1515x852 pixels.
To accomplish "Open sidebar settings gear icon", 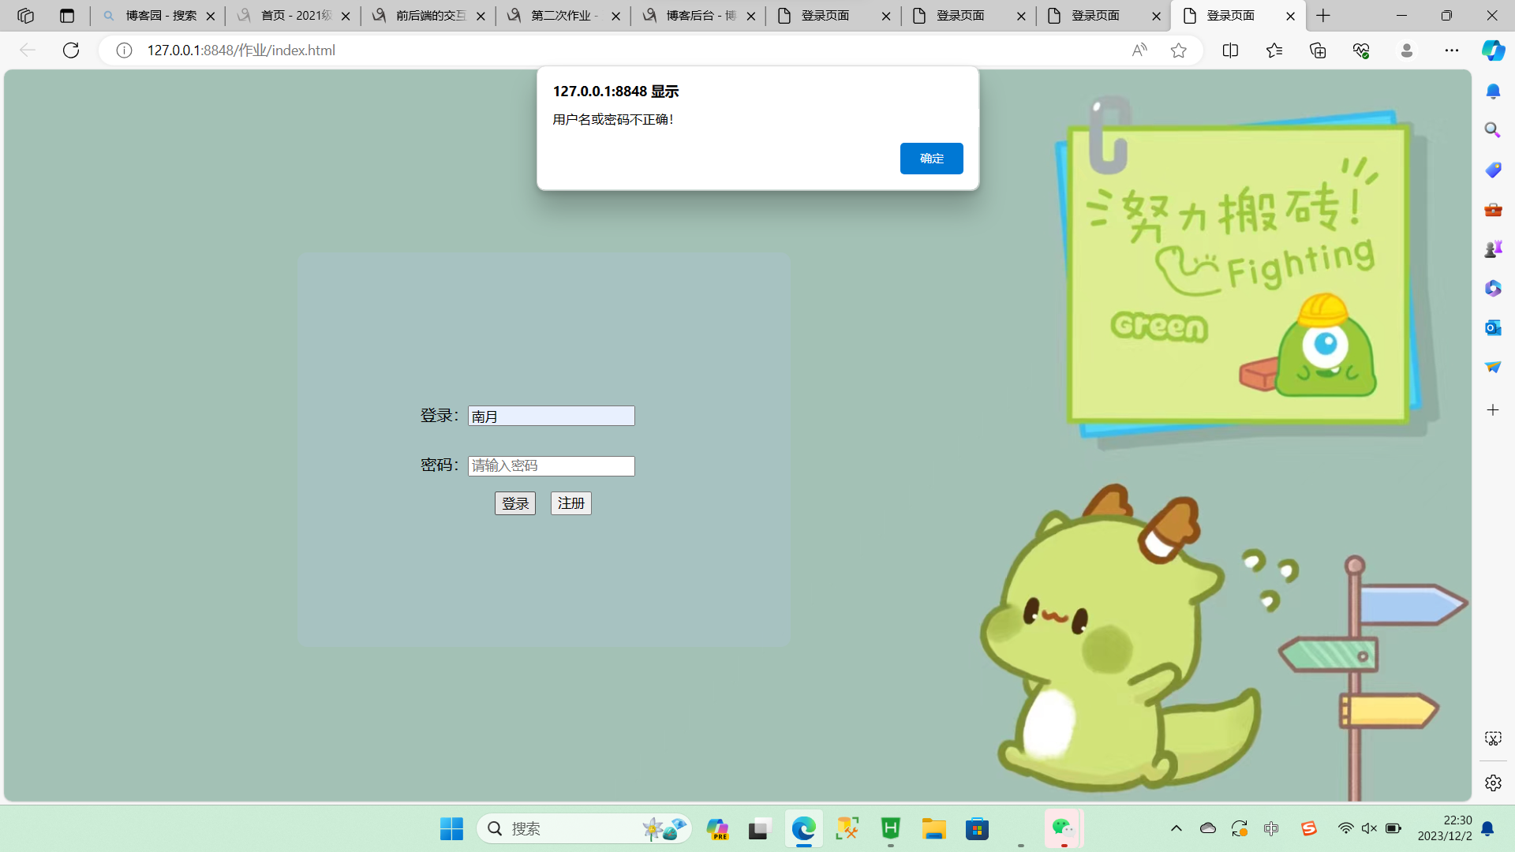I will (x=1492, y=783).
